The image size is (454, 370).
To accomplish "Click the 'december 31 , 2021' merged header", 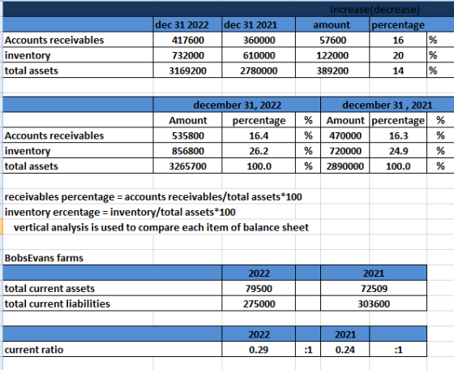I will point(388,105).
